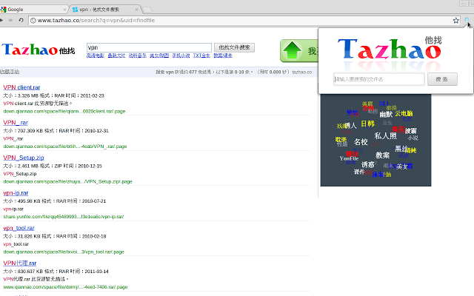Click the 搞笑 tag in cloud
The width and height of the screenshot is (474, 296).
click(x=398, y=129)
